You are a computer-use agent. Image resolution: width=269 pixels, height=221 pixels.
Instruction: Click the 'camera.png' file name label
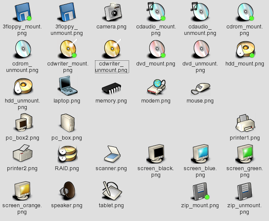(x=111, y=27)
